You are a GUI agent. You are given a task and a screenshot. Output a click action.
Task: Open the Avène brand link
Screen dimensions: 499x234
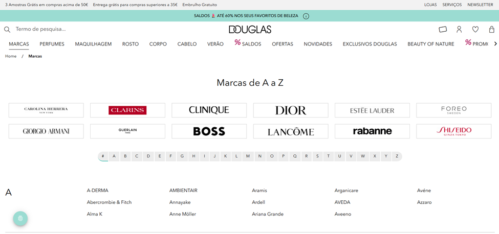(424, 191)
